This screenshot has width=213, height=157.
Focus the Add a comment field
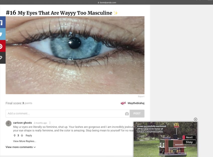pos(65,114)
